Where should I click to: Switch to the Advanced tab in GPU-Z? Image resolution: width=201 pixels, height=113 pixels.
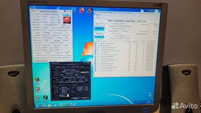coord(48,11)
